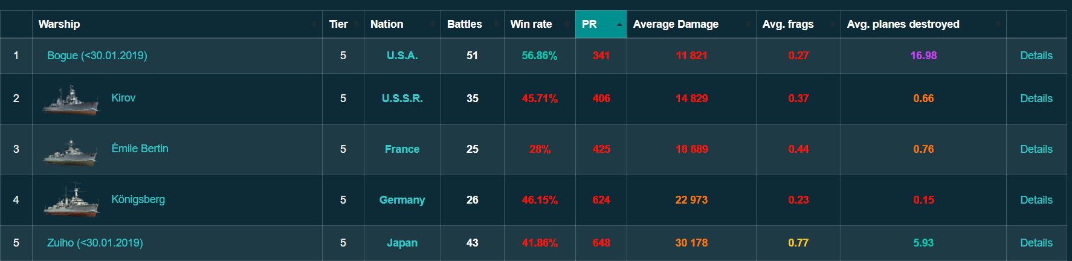Open the Émile Bertin name link
Screen dimensions: 1072x261
tap(140, 149)
